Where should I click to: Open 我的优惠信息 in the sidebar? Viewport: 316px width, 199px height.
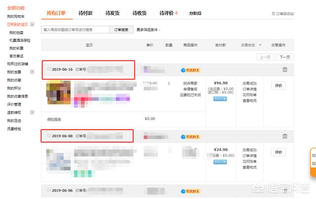click(18, 96)
